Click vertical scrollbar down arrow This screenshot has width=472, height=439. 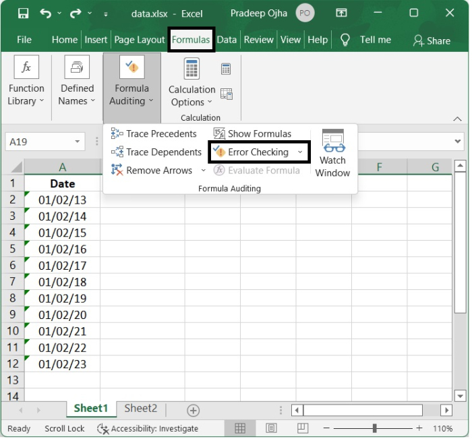460,397
